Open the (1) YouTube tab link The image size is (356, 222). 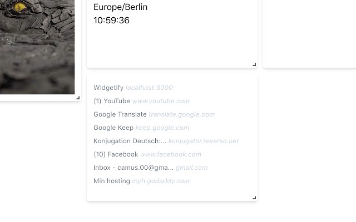[141, 101]
